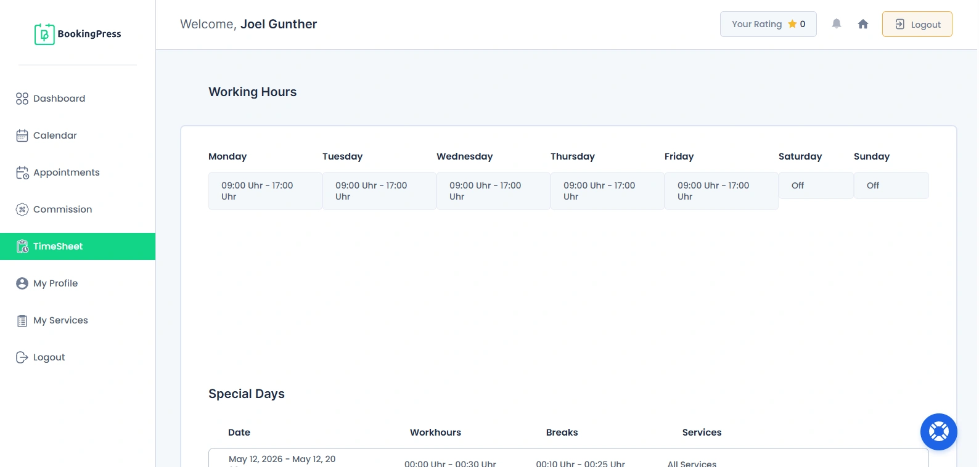Click the My Profile avatar icon
The height and width of the screenshot is (467, 979).
tap(22, 283)
